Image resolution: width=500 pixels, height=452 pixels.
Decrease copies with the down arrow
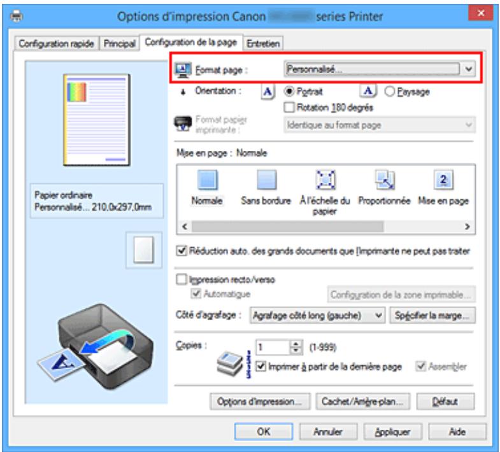(x=296, y=351)
